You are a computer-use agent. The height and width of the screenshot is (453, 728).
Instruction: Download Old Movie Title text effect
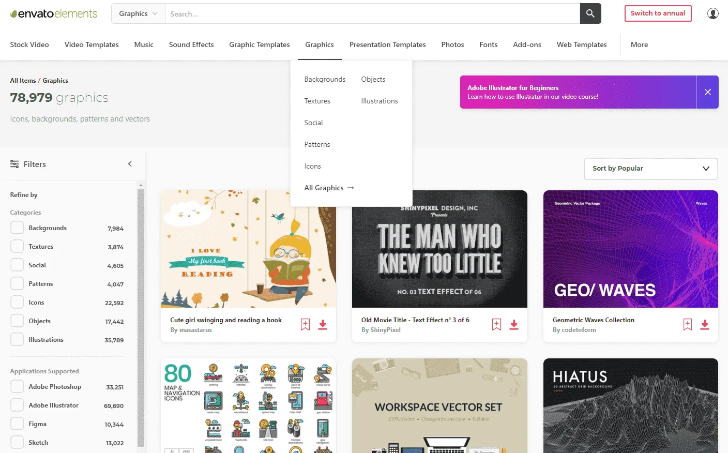(514, 324)
